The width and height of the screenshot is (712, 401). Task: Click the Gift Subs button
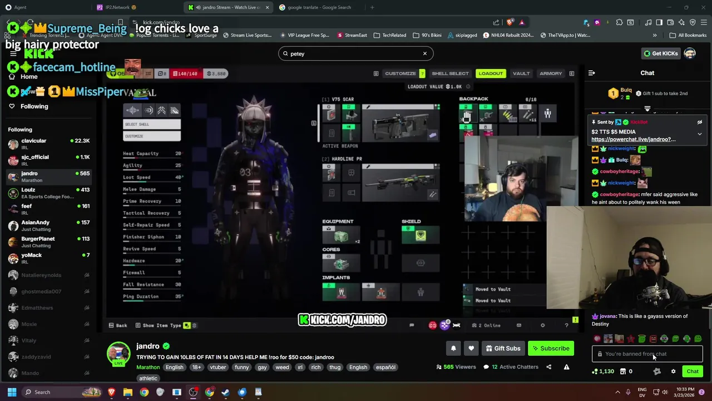coord(503,349)
